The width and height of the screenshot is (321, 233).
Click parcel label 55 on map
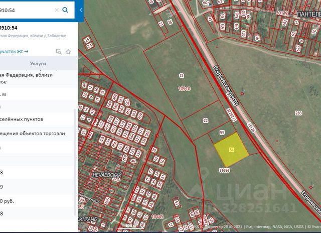(x=222, y=133)
